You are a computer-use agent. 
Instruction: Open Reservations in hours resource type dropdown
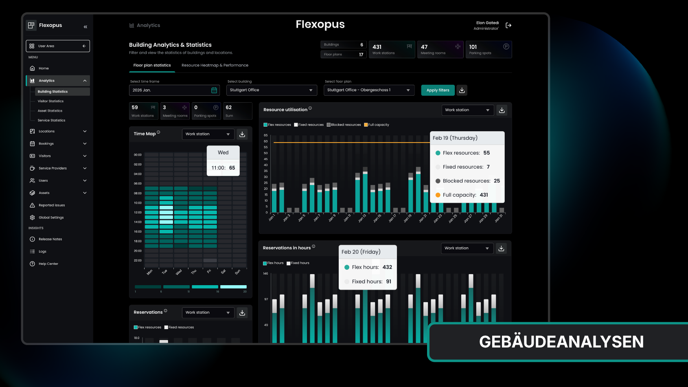467,248
